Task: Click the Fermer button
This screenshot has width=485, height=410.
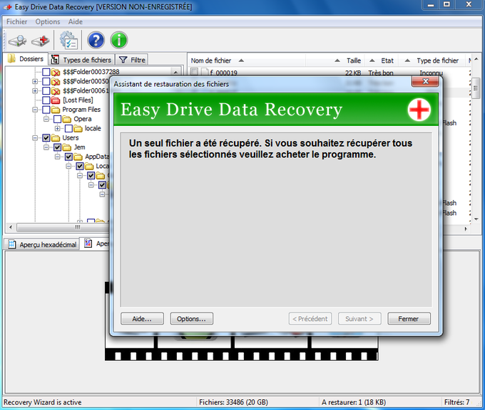Action: point(409,319)
